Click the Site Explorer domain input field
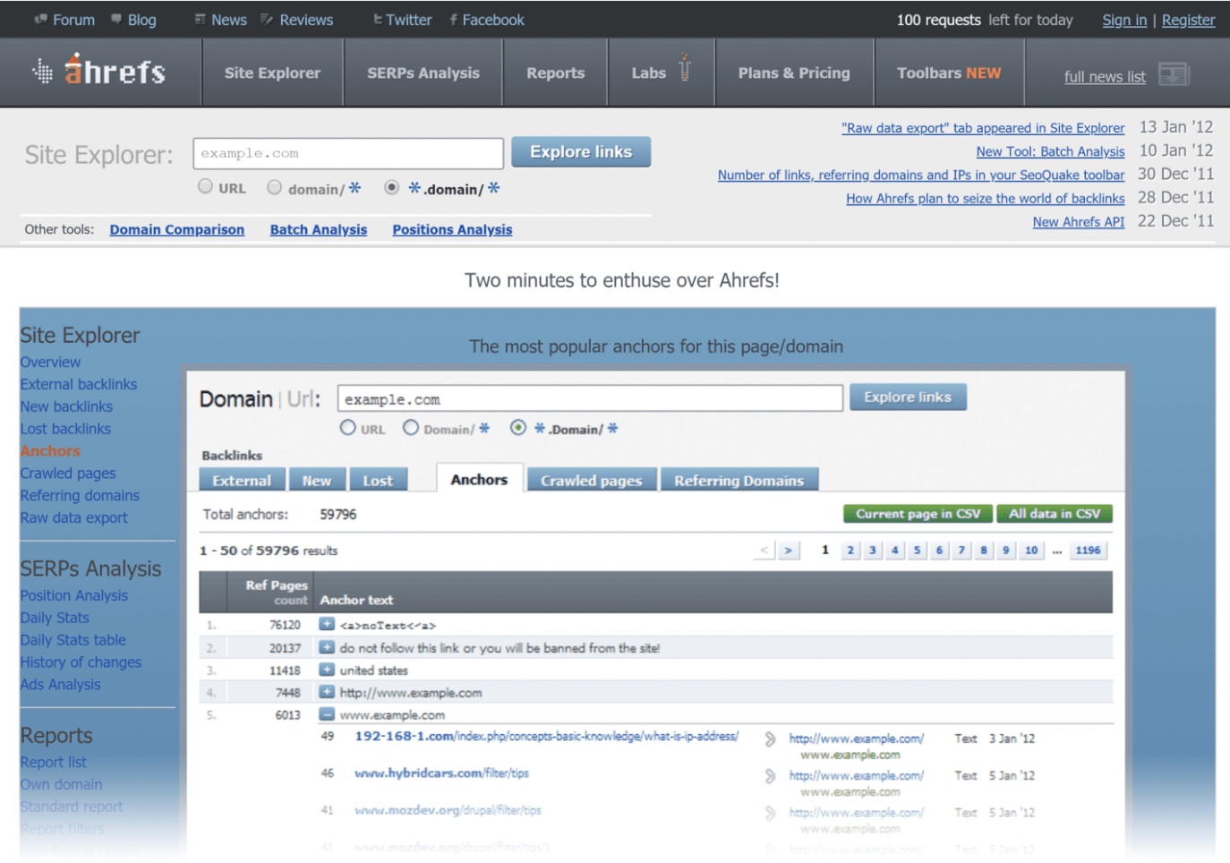Screen dimensions: 1230x863 pos(348,153)
